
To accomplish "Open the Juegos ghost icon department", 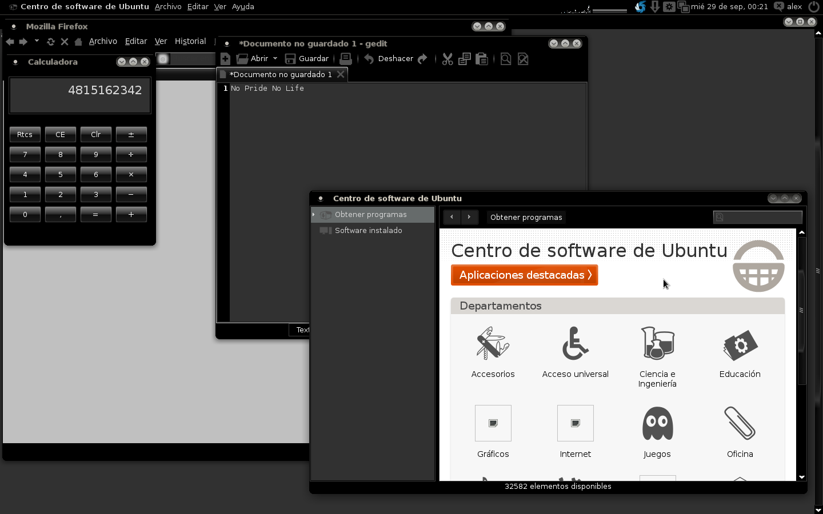I will click(x=658, y=432).
